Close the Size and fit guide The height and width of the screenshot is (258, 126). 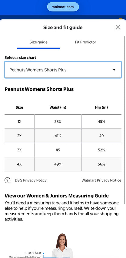point(118,28)
